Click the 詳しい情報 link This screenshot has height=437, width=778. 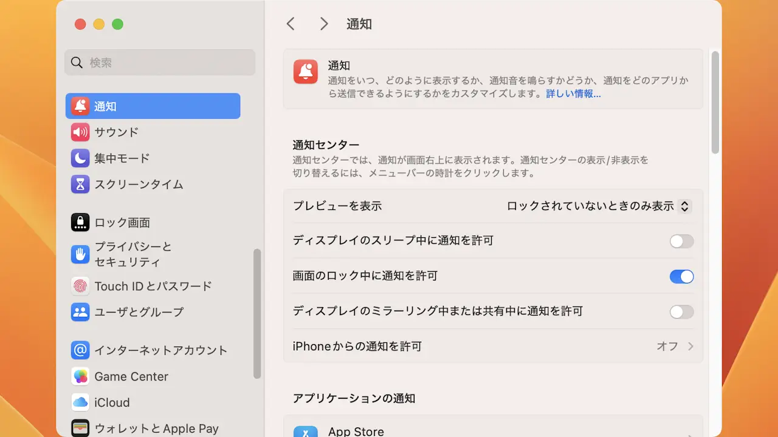[x=573, y=94]
